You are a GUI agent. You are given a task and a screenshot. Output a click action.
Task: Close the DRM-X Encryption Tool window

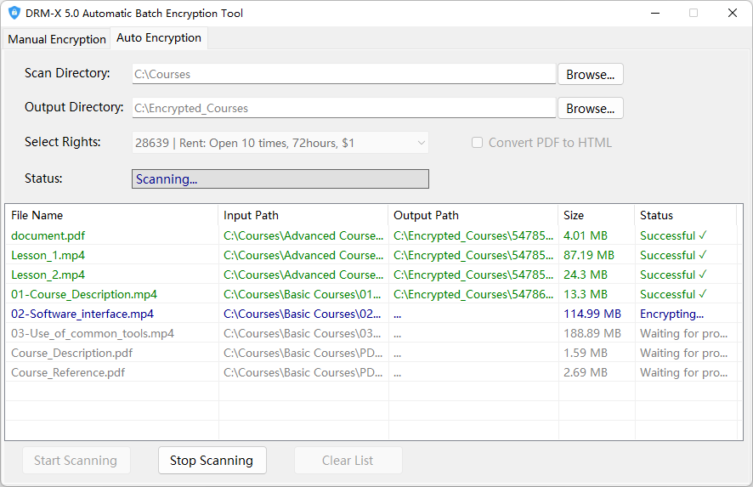733,13
